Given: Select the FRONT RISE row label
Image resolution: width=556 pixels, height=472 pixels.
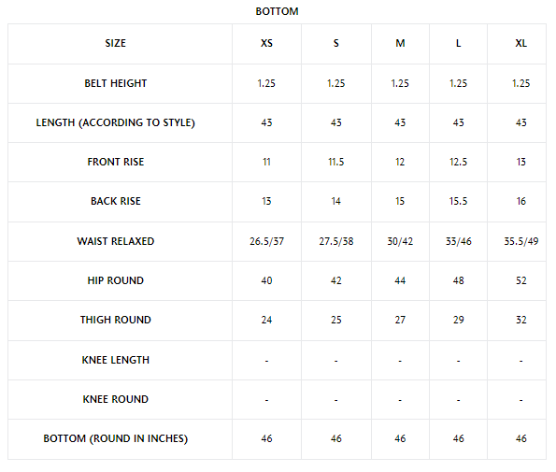Looking at the screenshot, I should (x=115, y=162).
